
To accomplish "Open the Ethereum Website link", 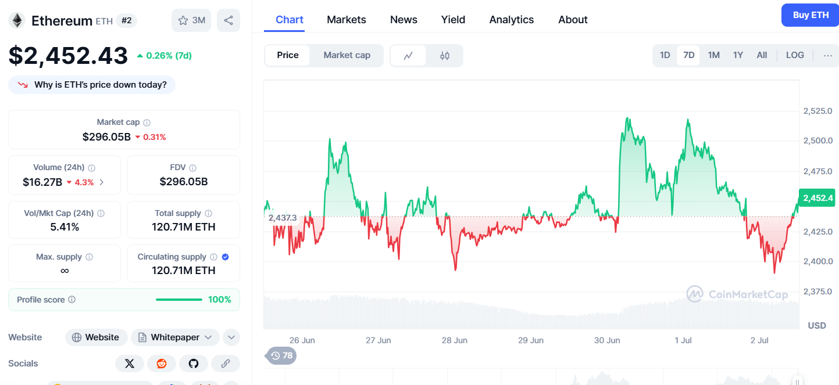I will pyautogui.click(x=96, y=337).
